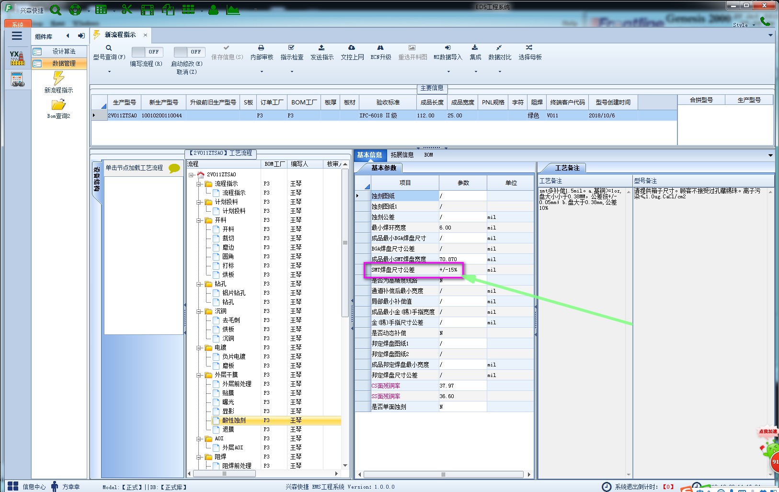Switch to the 拓展信息 tab

point(402,155)
